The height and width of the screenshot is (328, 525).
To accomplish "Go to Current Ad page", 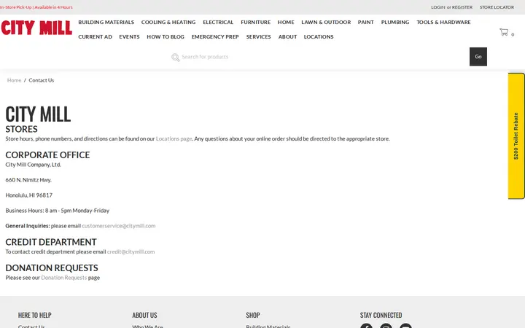I will pyautogui.click(x=95, y=37).
